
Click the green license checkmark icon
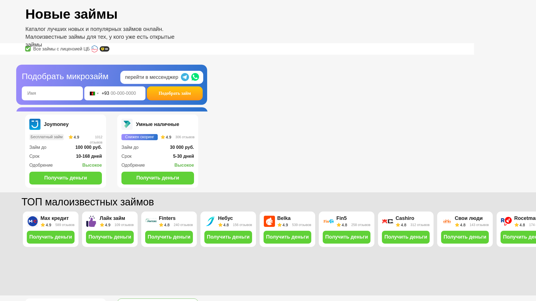click(x=28, y=49)
